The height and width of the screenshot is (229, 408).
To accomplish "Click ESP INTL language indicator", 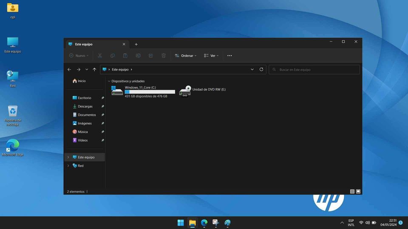I will click(351, 223).
